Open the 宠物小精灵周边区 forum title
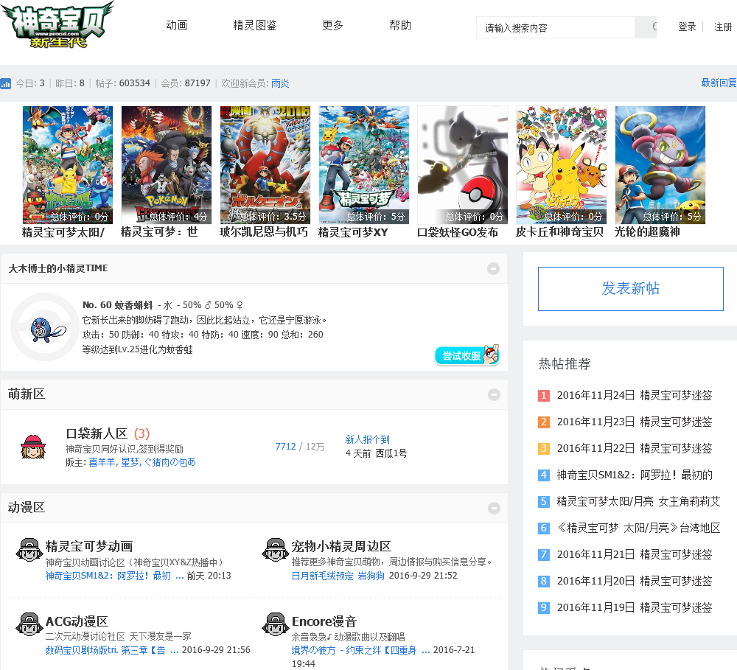 (341, 546)
